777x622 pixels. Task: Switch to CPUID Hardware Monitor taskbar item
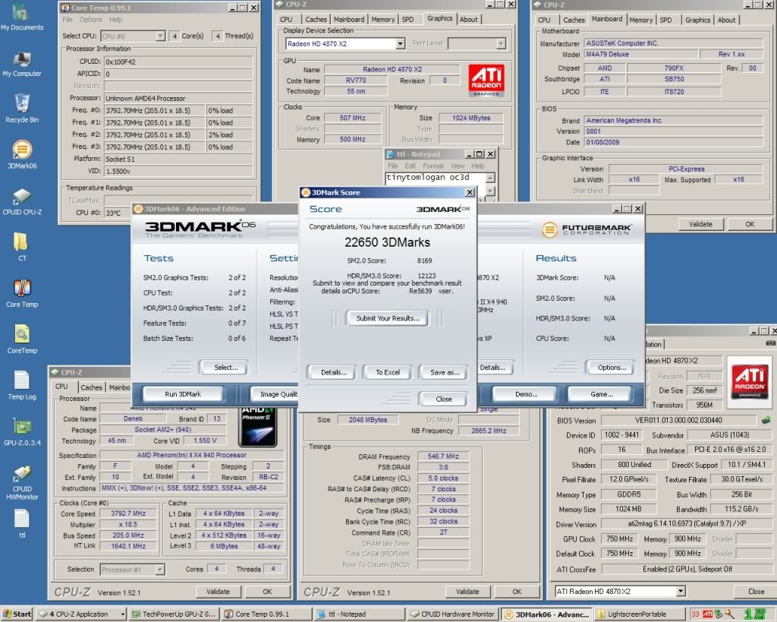(453, 614)
